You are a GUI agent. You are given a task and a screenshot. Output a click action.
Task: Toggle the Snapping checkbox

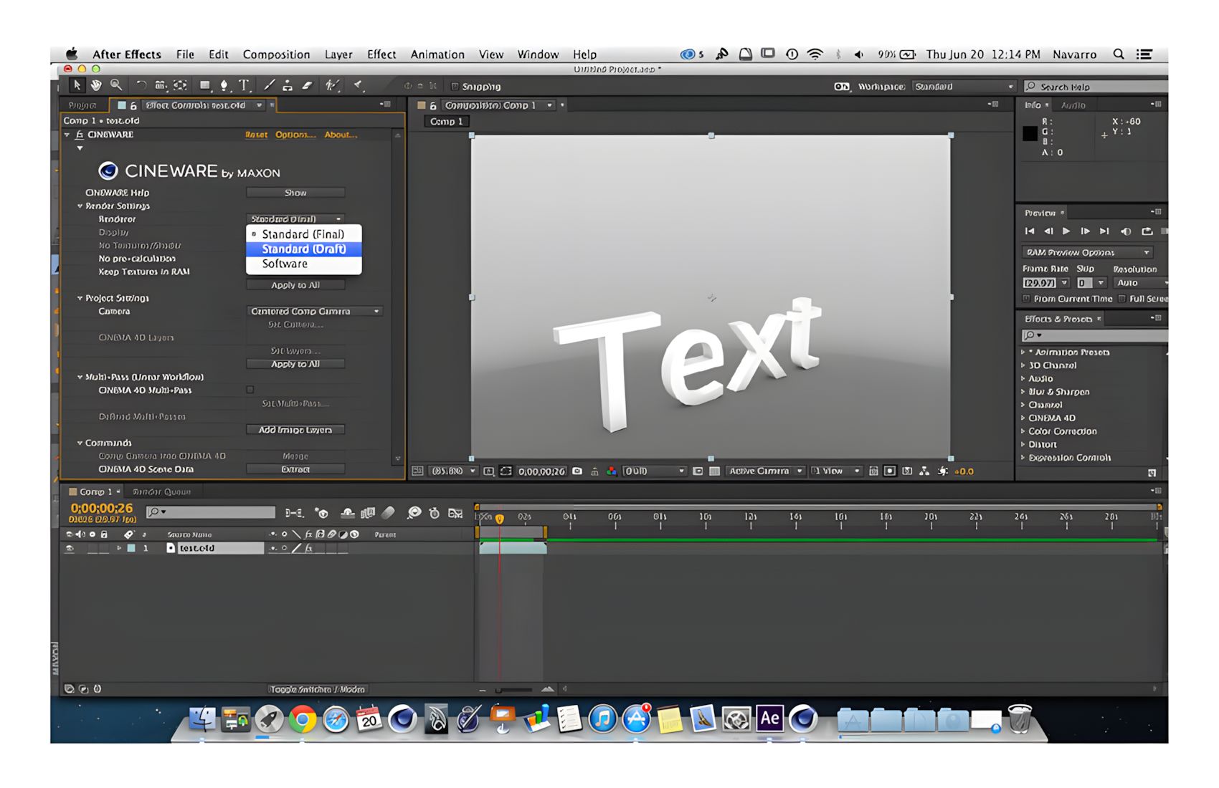pos(455,87)
